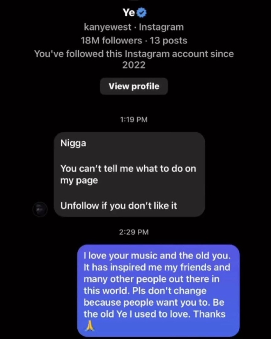Select the kanyewest username text
The image size is (271, 339).
(x=108, y=27)
